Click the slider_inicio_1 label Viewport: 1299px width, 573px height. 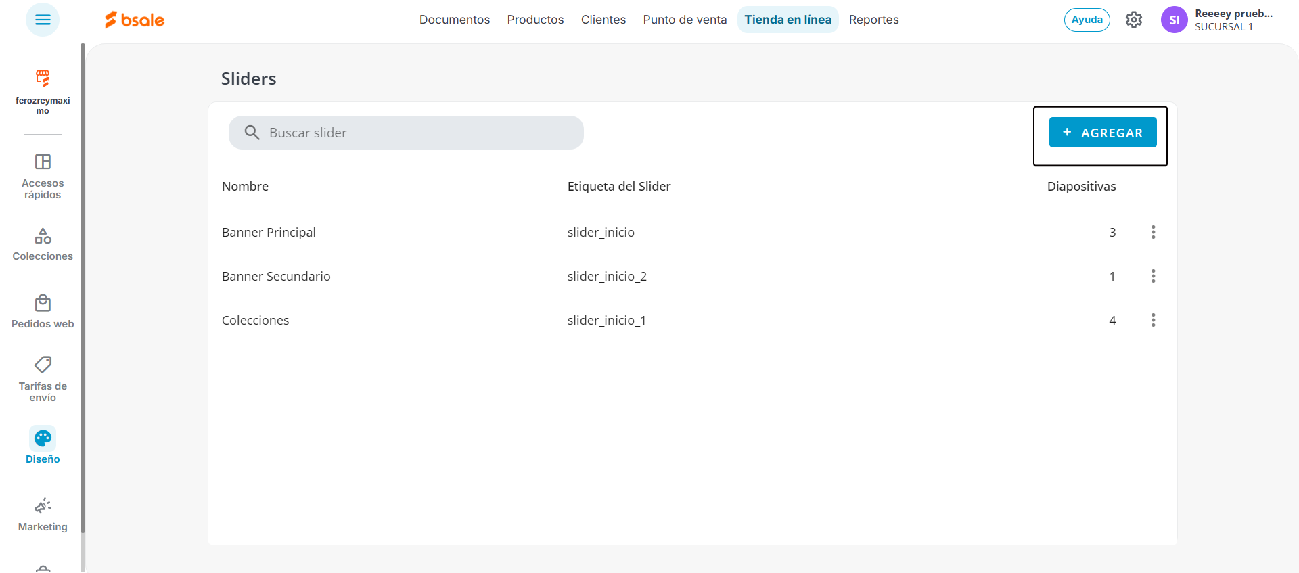coord(607,320)
